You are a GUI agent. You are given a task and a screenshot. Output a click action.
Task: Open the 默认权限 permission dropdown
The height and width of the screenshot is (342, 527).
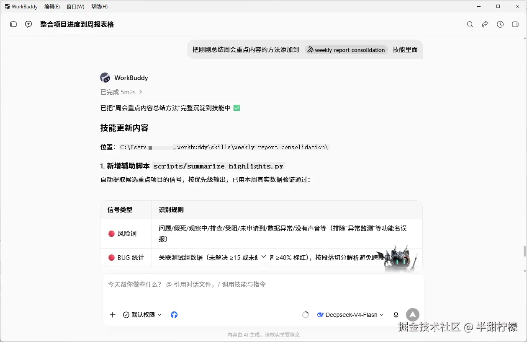pyautogui.click(x=142, y=315)
